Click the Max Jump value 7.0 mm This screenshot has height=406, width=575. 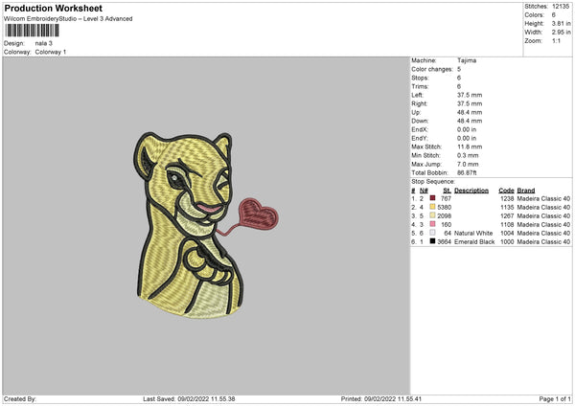(468, 164)
